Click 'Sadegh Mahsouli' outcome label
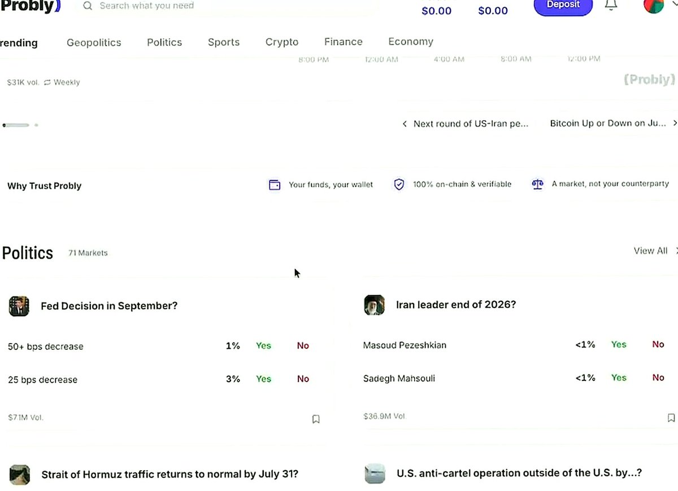Image resolution: width=678 pixels, height=491 pixels. (399, 378)
